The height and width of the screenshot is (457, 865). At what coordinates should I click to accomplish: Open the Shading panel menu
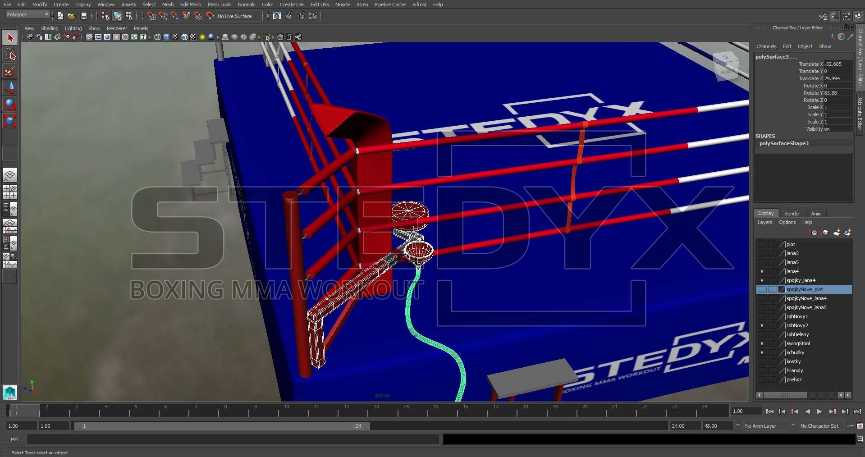[50, 28]
